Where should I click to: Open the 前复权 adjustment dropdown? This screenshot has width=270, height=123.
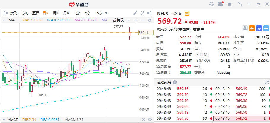(121, 20)
